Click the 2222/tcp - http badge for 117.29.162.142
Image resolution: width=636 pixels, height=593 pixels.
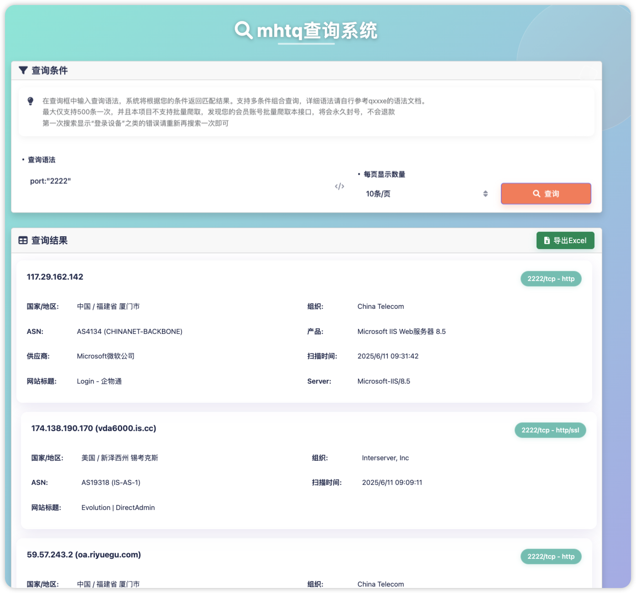click(551, 279)
